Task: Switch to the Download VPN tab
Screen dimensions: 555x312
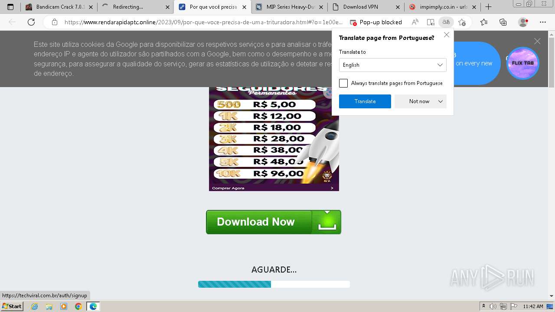Action: coord(365,7)
